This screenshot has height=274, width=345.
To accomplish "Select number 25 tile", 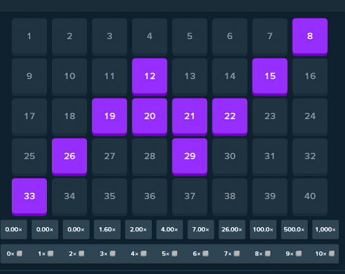I will click(29, 157).
